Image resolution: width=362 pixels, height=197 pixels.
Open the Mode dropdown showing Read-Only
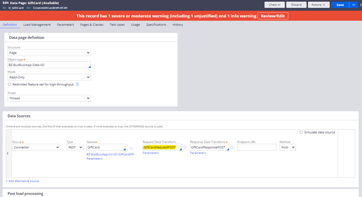point(49,77)
